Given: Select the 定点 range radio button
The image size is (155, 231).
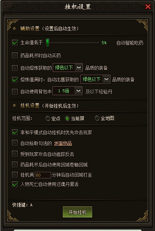Looking at the screenshot, I should pos(48,118).
